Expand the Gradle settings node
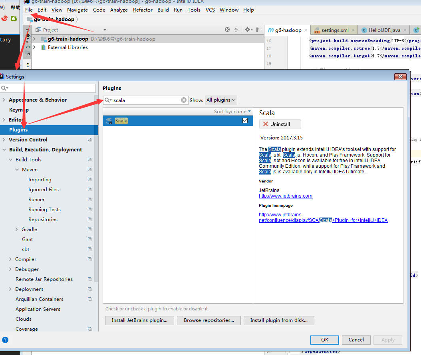This screenshot has width=421, height=355. 17,229
